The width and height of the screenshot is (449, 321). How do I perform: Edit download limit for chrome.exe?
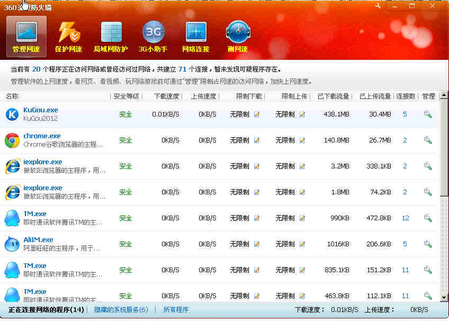[x=257, y=140]
